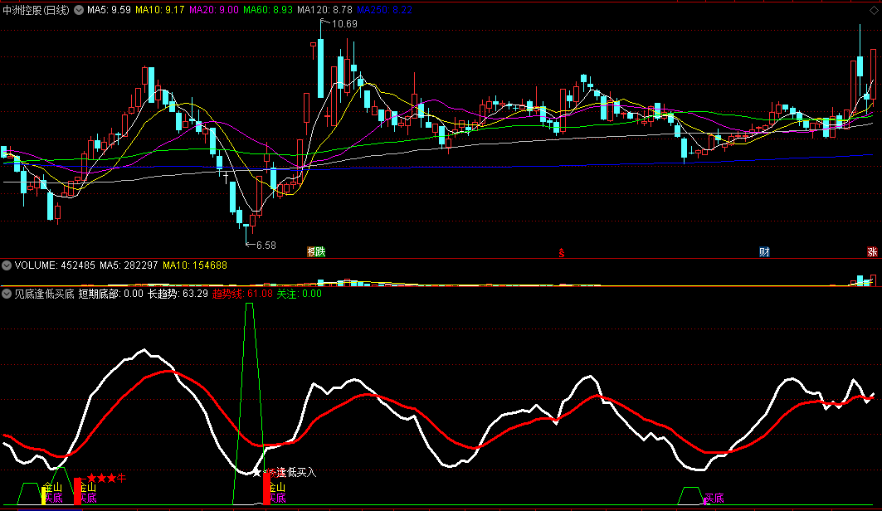This screenshot has height=511, width=882.
Task: Click the 10.69 high price label
Action: pyautogui.click(x=344, y=23)
